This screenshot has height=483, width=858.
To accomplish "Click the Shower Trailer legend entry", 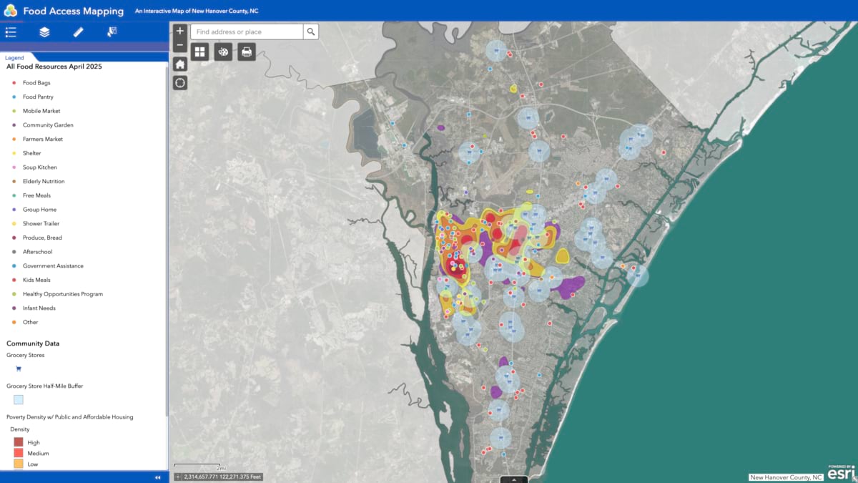I will [41, 223].
